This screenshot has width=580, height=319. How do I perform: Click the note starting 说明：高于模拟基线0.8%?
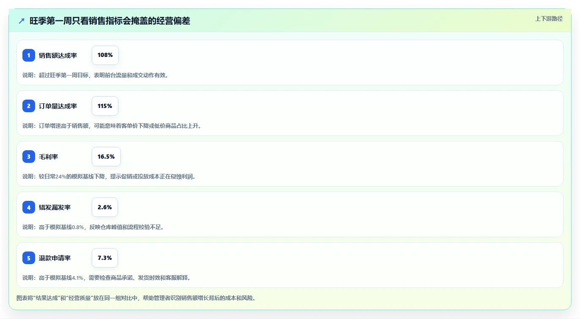coord(93,227)
